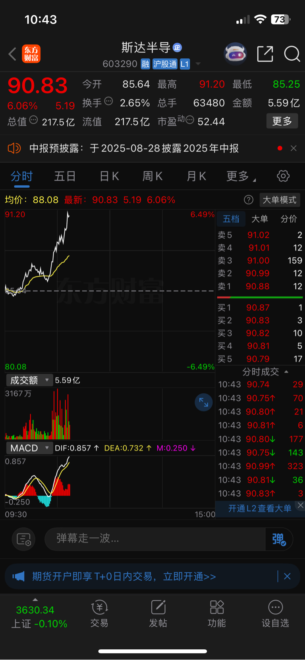The image size is (305, 660).
Task: Close the futures promotion banner
Action: tap(287, 576)
